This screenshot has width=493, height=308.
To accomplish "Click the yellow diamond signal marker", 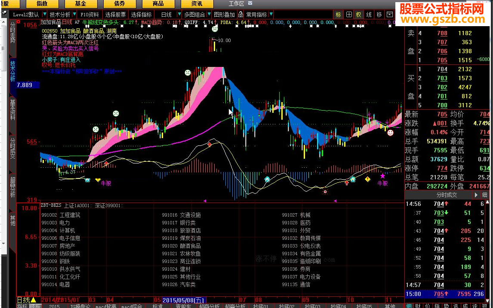I will tap(367, 179).
